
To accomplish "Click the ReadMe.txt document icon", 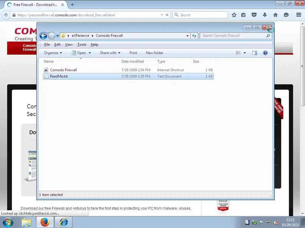I will tap(46, 76).
